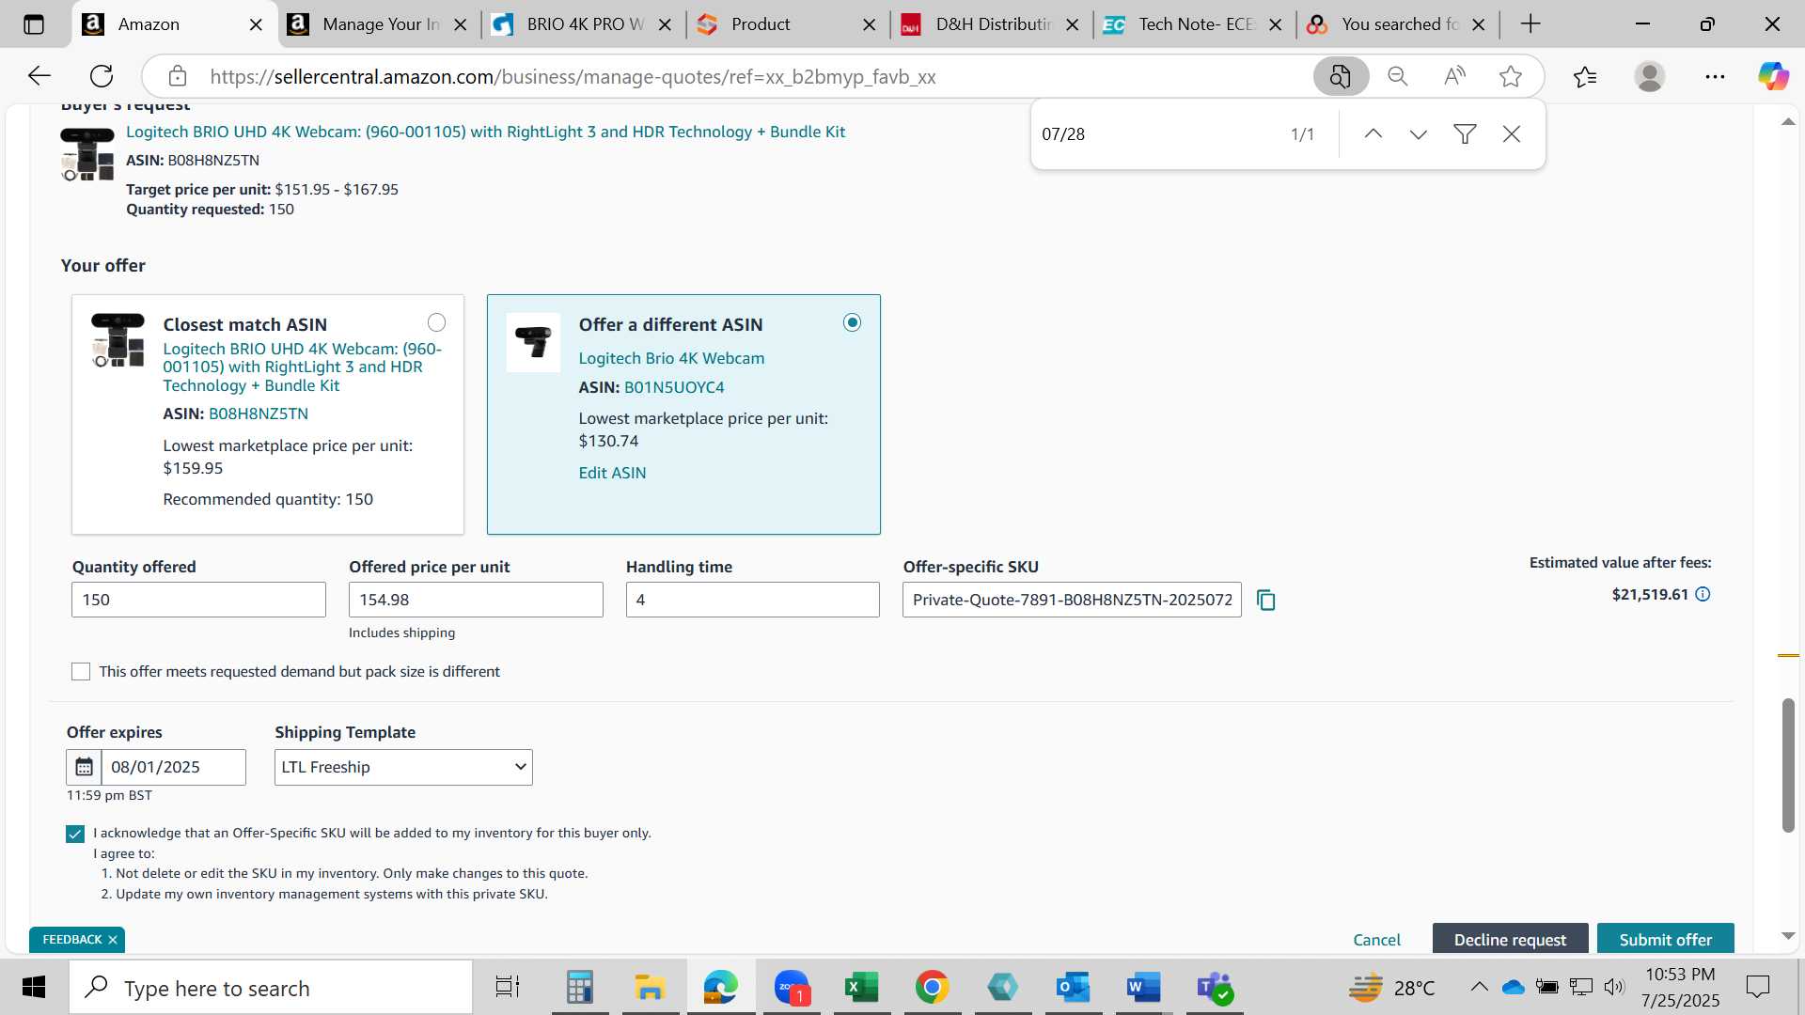Image resolution: width=1805 pixels, height=1015 pixels.
Task: Dismiss the FEEDBACK tab with X
Action: 113,940
